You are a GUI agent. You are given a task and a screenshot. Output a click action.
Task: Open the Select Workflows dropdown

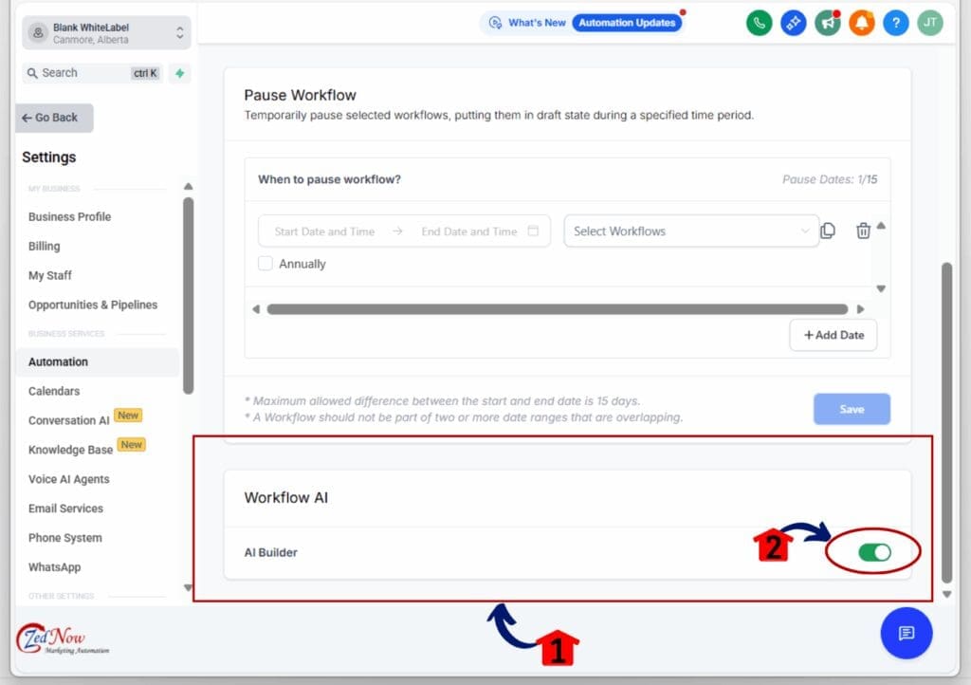tap(691, 231)
